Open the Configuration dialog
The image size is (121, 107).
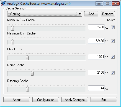click(x=46, y=100)
